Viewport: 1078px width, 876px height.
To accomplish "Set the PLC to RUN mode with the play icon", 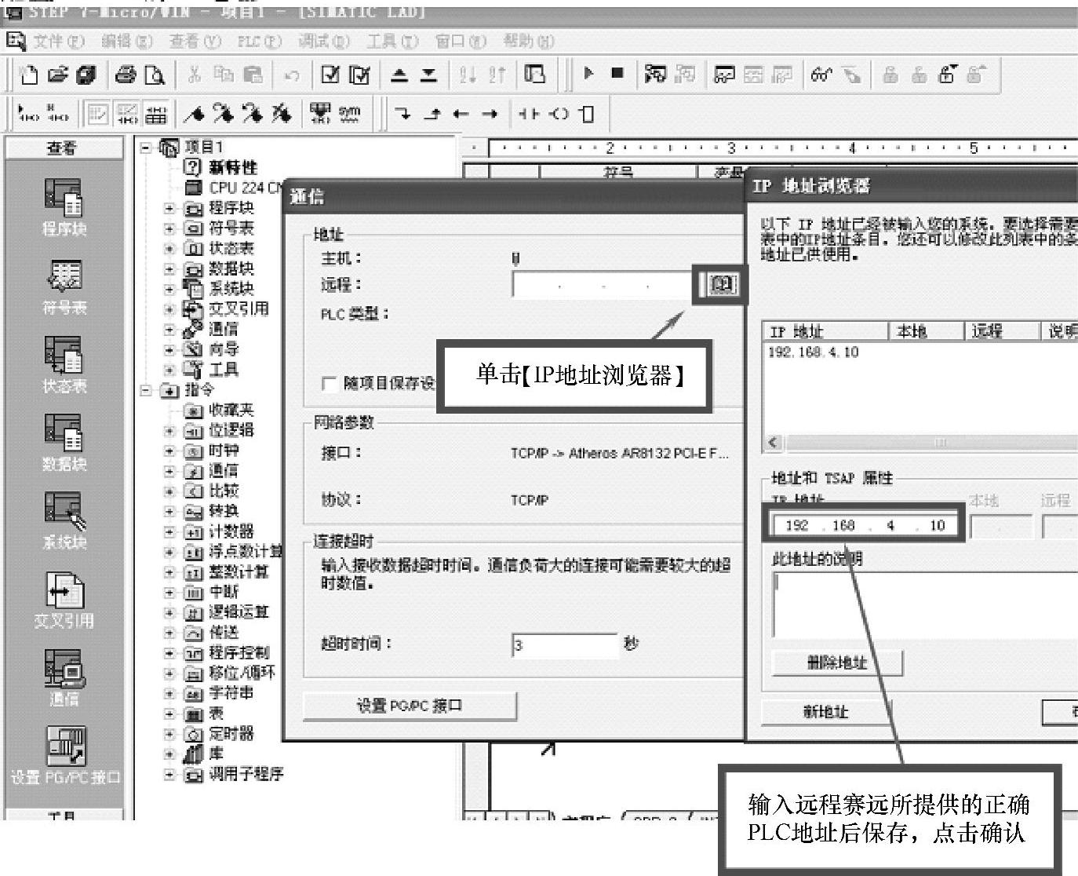I will point(589,74).
